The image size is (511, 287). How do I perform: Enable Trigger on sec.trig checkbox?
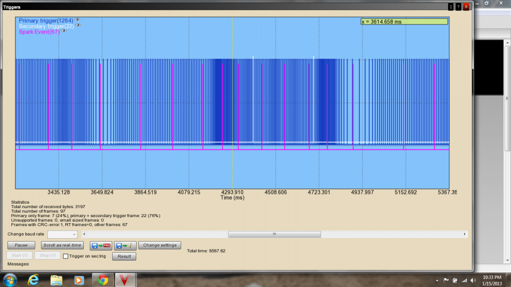point(65,256)
